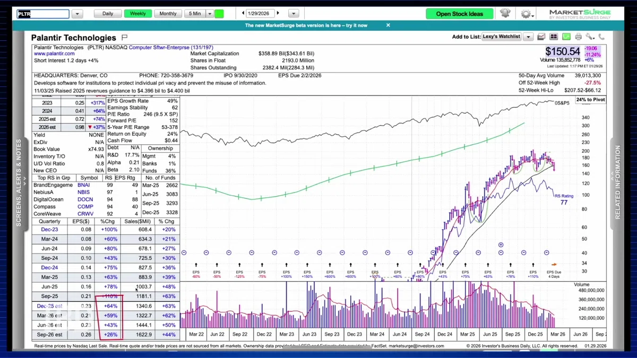Viewport: 637px width, 358px height.
Task: Switch to the Monthly chart
Action: point(168,14)
